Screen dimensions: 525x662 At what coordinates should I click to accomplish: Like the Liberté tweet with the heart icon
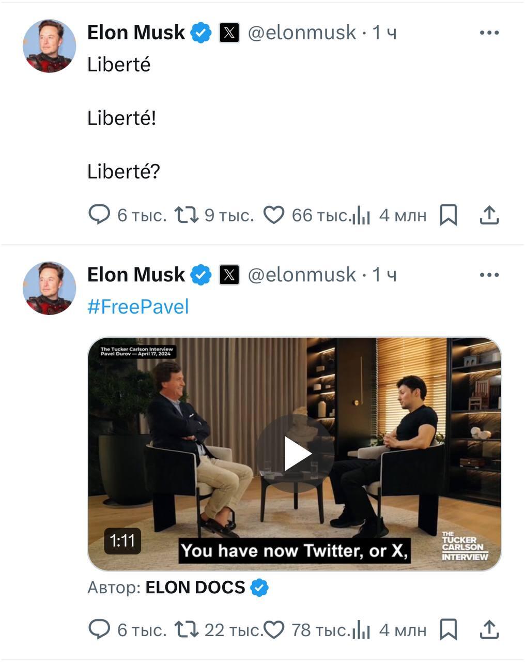pyautogui.click(x=274, y=215)
